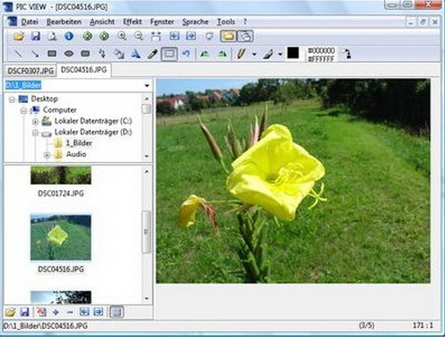Select the Audio folder in tree
Screen dimensions: 445x337
tap(76, 154)
